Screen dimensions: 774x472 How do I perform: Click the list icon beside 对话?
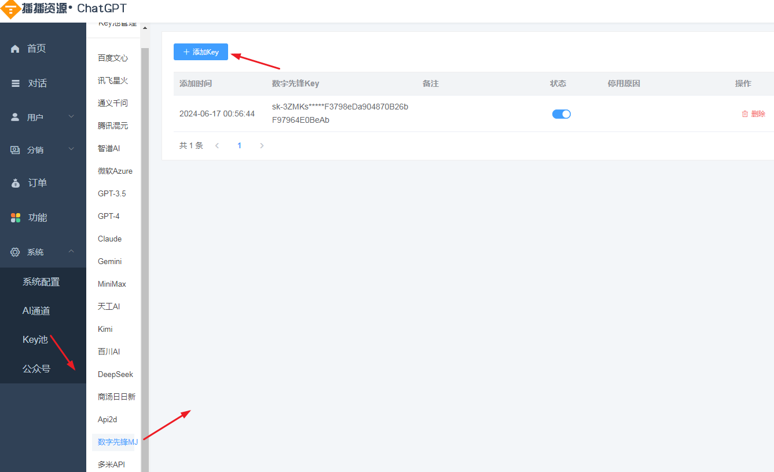[x=15, y=83]
